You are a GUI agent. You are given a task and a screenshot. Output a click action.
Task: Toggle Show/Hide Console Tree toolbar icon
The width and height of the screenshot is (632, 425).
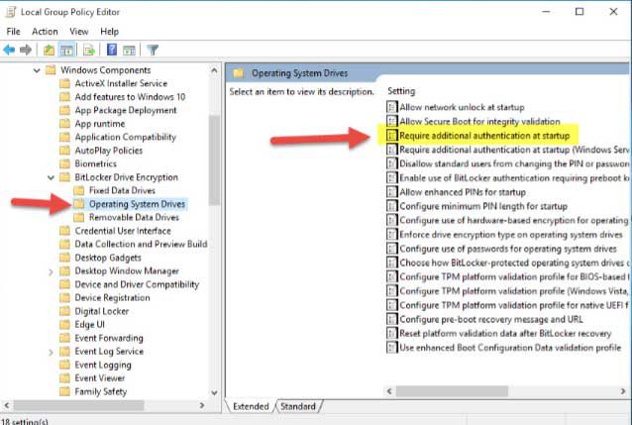[x=68, y=49]
